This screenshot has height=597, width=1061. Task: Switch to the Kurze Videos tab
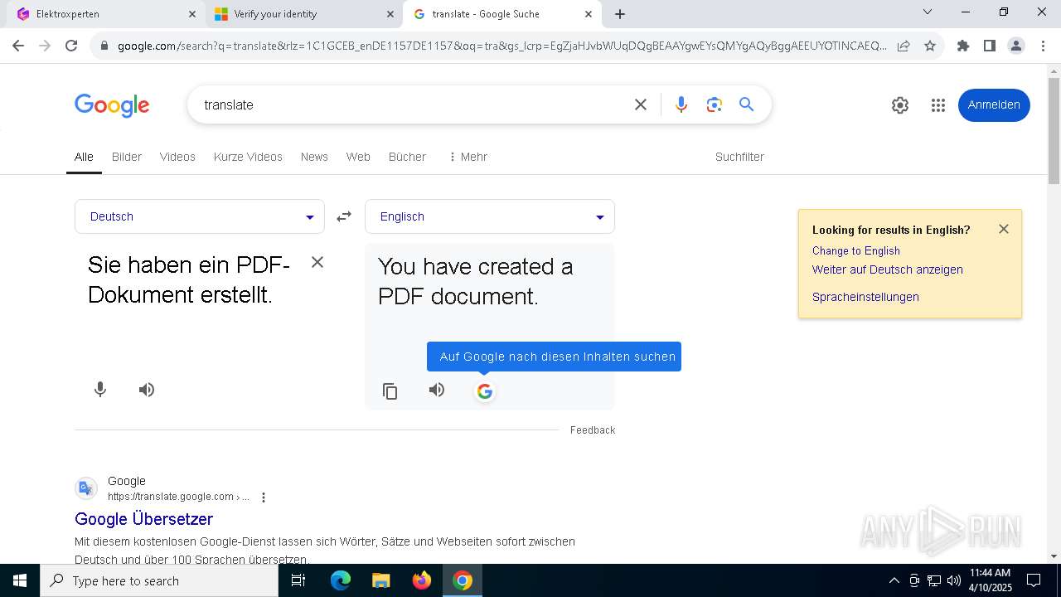[x=248, y=157]
